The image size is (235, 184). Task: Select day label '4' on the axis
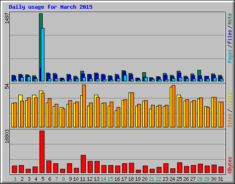click(36, 179)
